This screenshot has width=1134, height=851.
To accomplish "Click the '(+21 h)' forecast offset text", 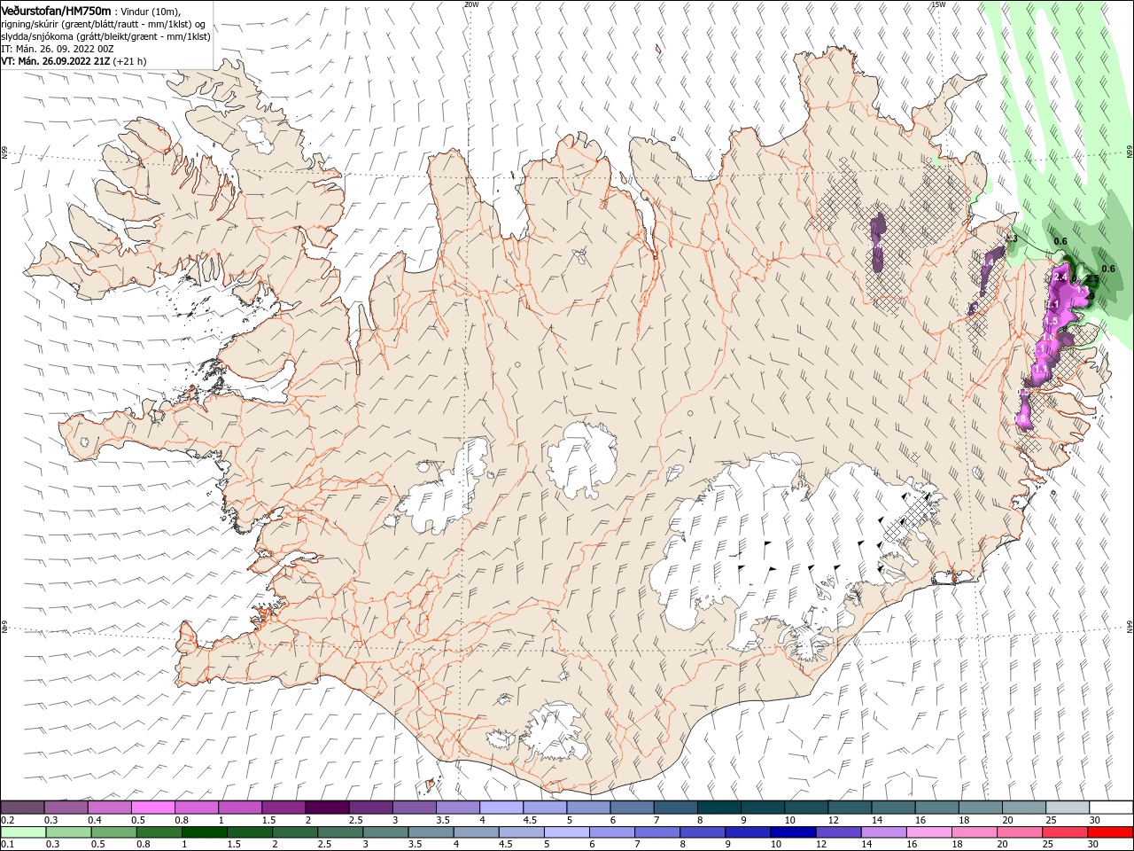I will point(130,61).
